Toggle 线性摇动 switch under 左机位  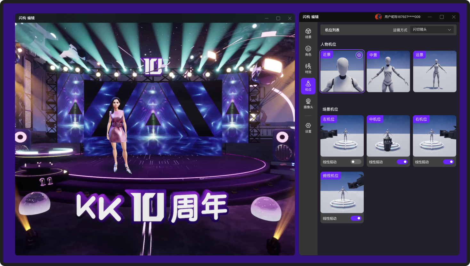tap(356, 162)
